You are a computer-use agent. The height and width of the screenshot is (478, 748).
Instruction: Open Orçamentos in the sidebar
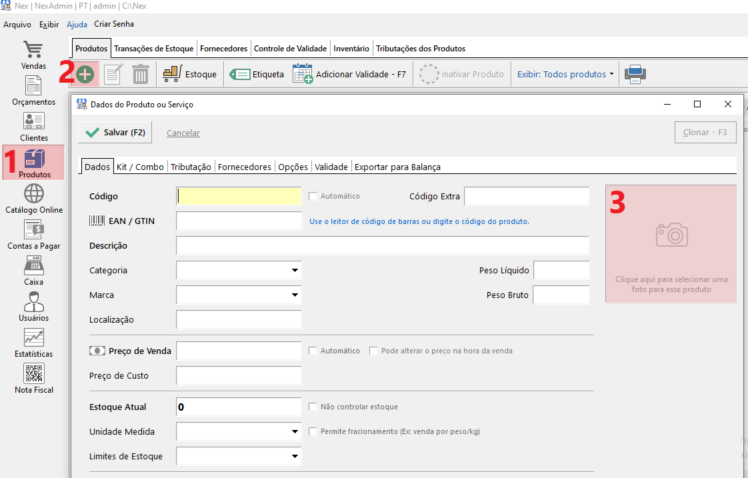(33, 87)
